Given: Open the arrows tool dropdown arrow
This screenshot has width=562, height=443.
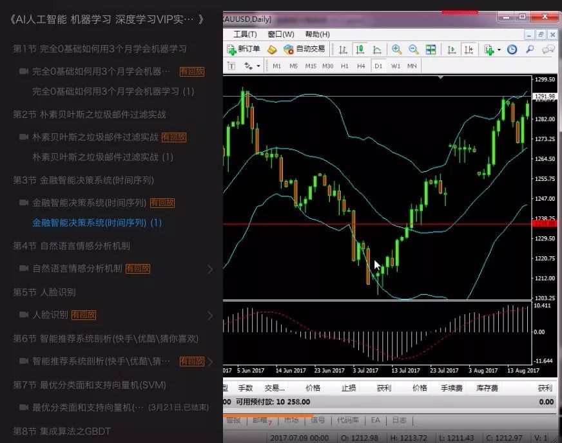Looking at the screenshot, I should (x=258, y=66).
